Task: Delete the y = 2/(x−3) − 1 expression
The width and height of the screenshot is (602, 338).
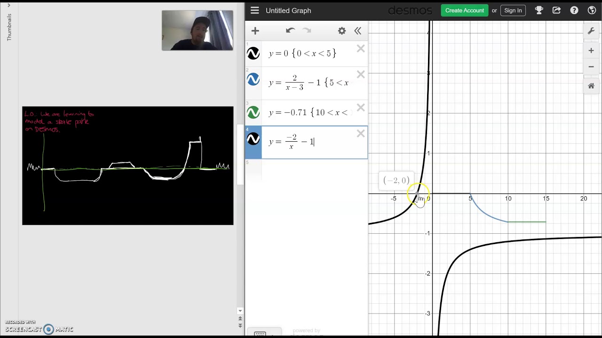Action: tap(361, 75)
